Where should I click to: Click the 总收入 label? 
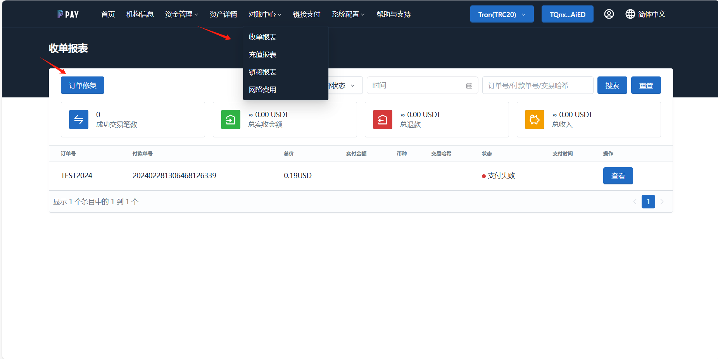(562, 125)
